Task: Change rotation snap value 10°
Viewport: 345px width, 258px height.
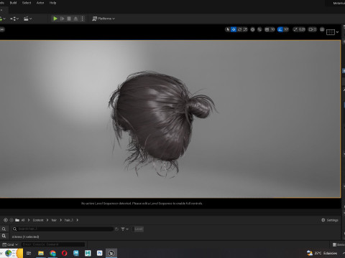Action: click(x=286, y=29)
